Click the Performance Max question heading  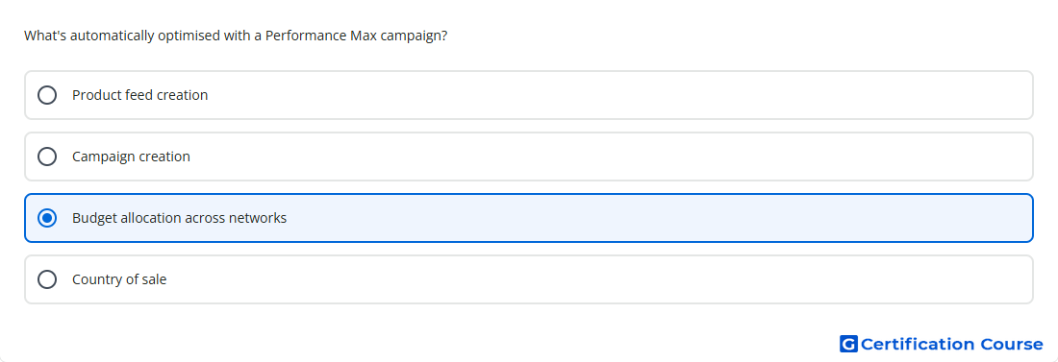click(x=236, y=36)
